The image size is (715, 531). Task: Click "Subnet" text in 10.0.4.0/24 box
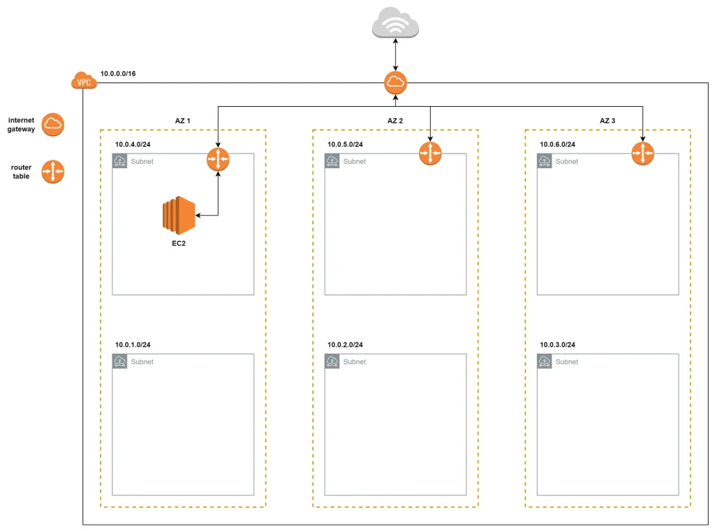[x=142, y=161]
